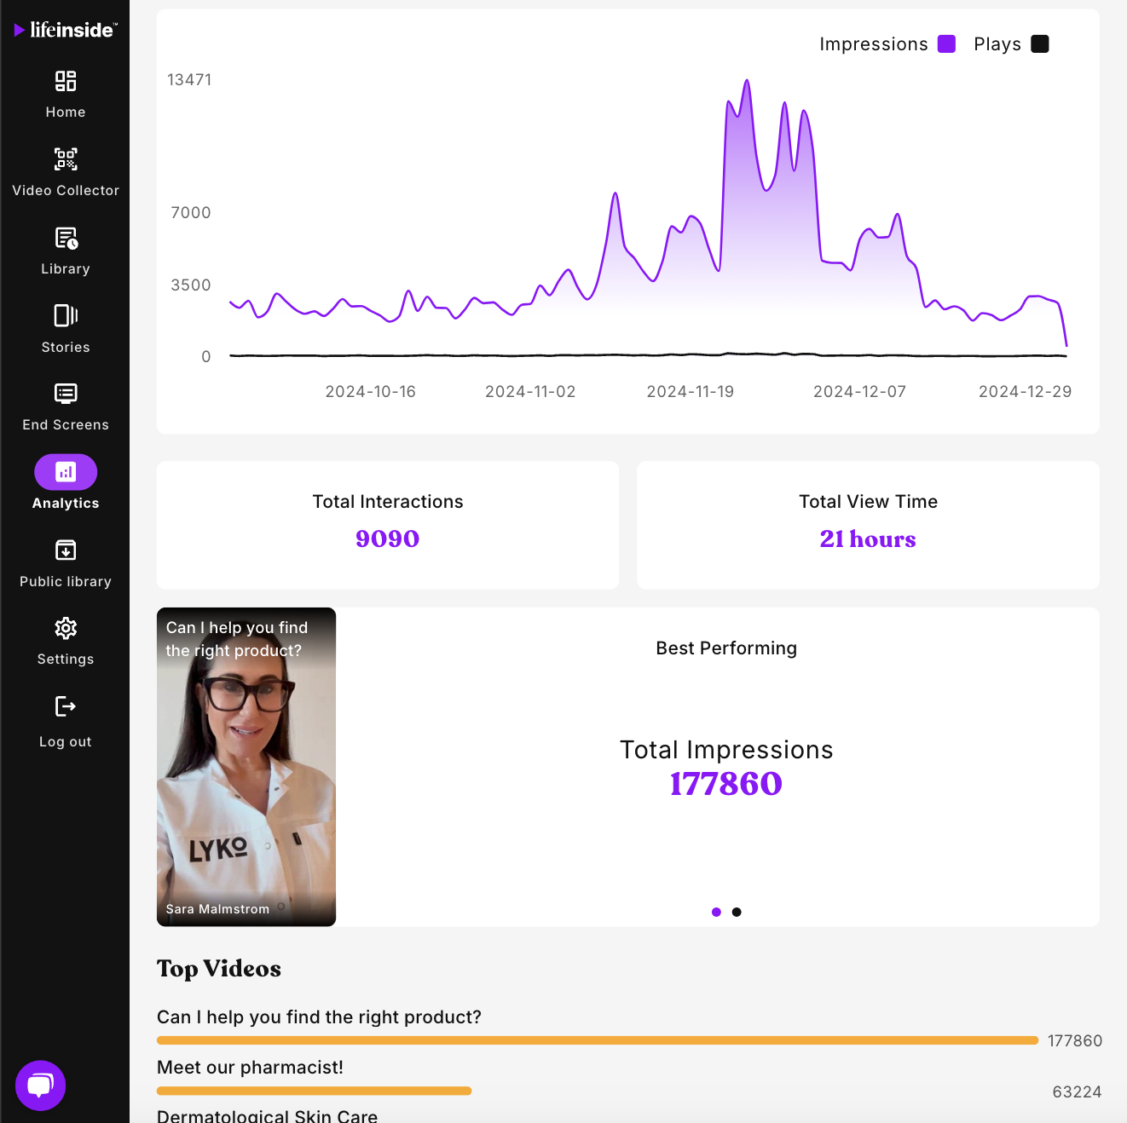This screenshot has height=1123, width=1127.
Task: Click the 177860 progress bar
Action: click(x=598, y=1040)
